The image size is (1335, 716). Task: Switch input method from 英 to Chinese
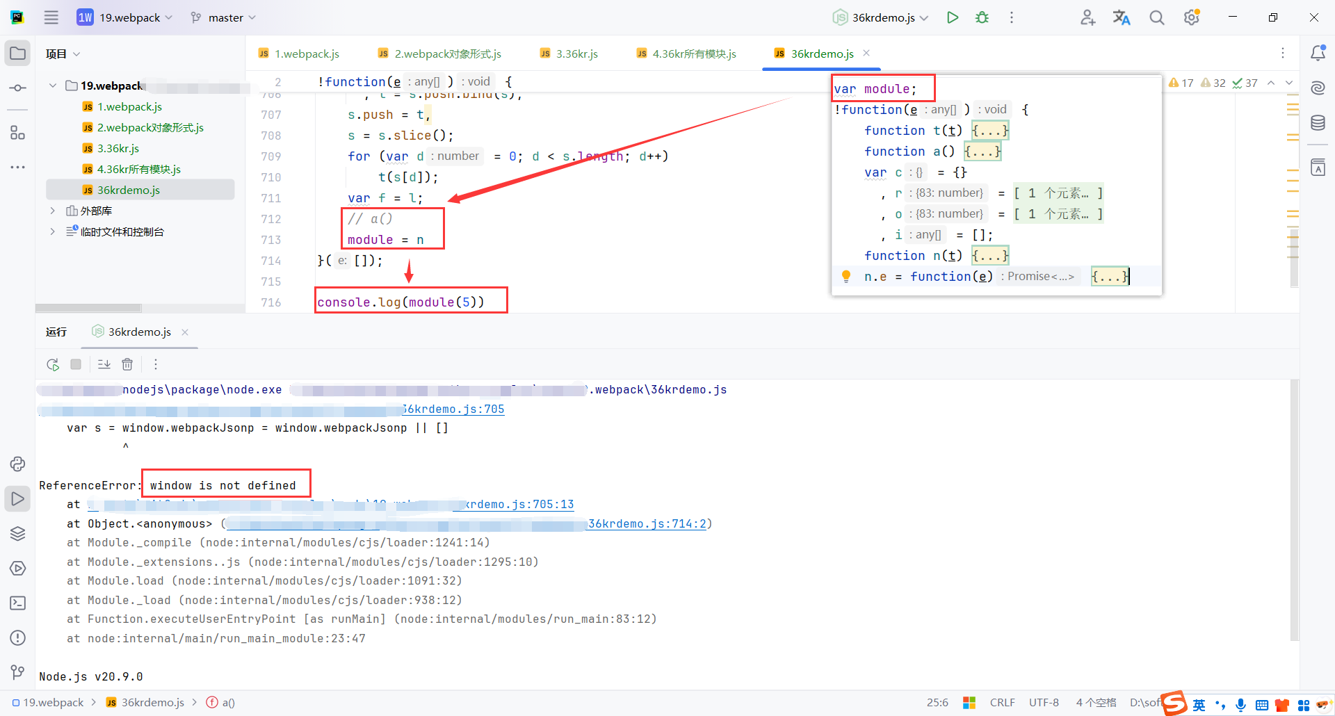pyautogui.click(x=1199, y=704)
